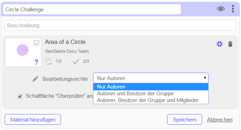Open the Area of a Circle thumbnail
Viewport: 241px width, 130px height.
23,53
